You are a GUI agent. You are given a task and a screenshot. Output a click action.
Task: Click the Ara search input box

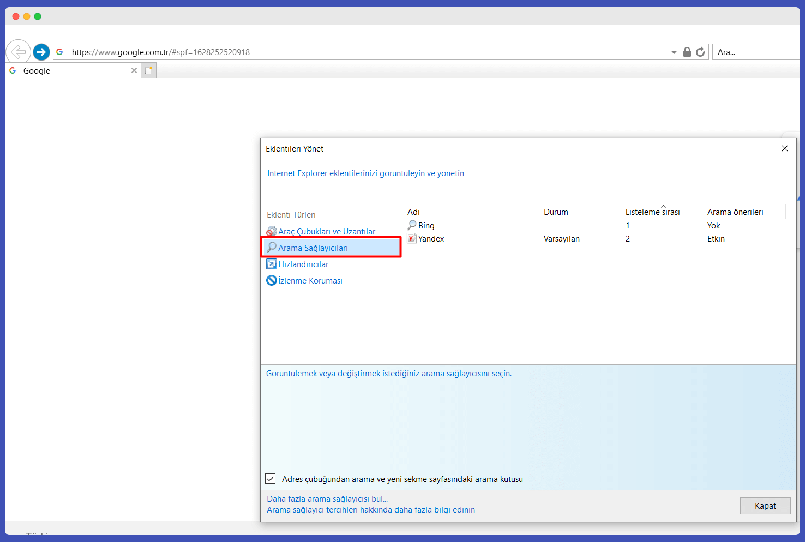point(756,52)
